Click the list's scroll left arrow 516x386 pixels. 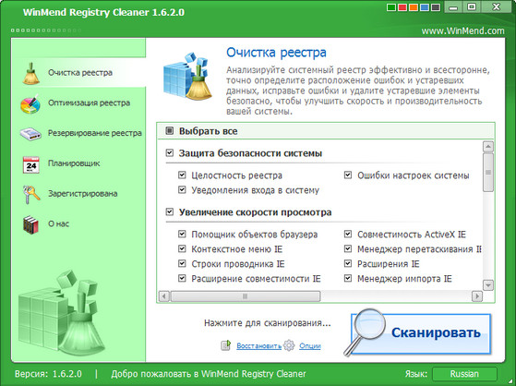tap(164, 296)
